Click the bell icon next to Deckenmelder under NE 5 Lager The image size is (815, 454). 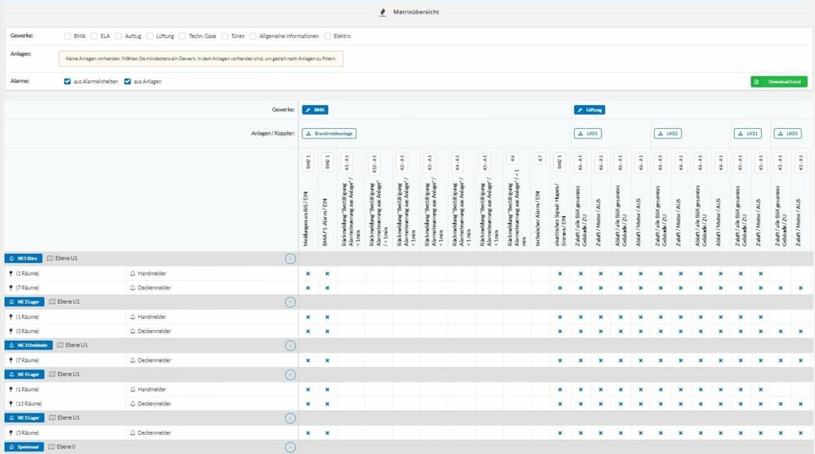(x=133, y=433)
